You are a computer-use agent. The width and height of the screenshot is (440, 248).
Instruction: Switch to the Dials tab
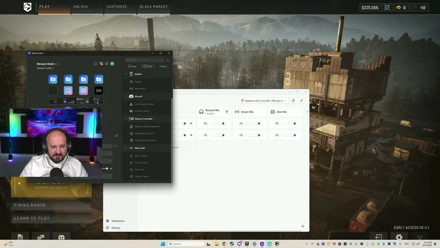[148, 66]
